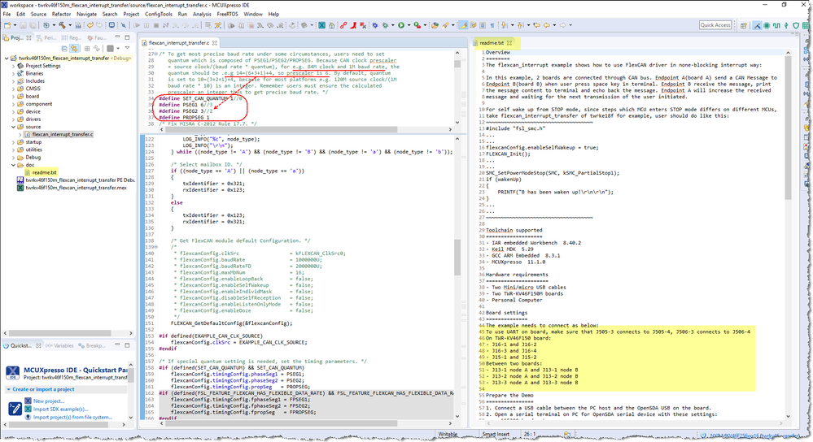Image resolution: width=813 pixels, height=442 pixels.
Task: Minimize the Project Explorer panel
Action: point(118,37)
